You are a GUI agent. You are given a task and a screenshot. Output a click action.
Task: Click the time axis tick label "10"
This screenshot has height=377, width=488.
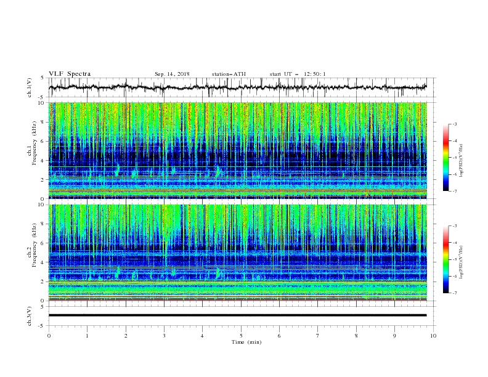(433, 336)
